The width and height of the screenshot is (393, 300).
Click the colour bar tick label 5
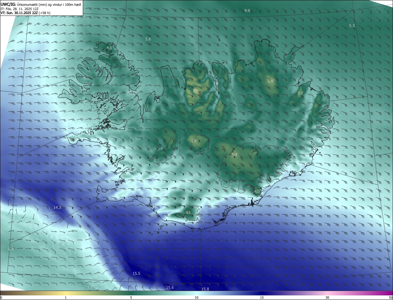coord(131,298)
